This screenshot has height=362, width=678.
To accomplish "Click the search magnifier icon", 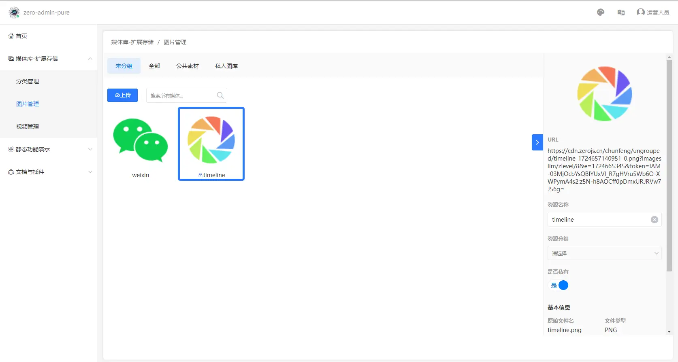I will click(220, 95).
